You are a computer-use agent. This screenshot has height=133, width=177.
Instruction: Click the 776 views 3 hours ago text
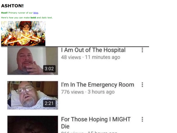coord(88,92)
